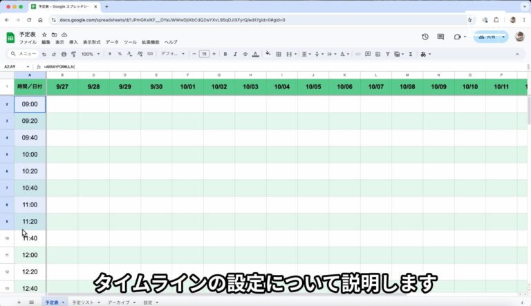Click the print icon
The image size is (531, 306).
[x=64, y=54]
